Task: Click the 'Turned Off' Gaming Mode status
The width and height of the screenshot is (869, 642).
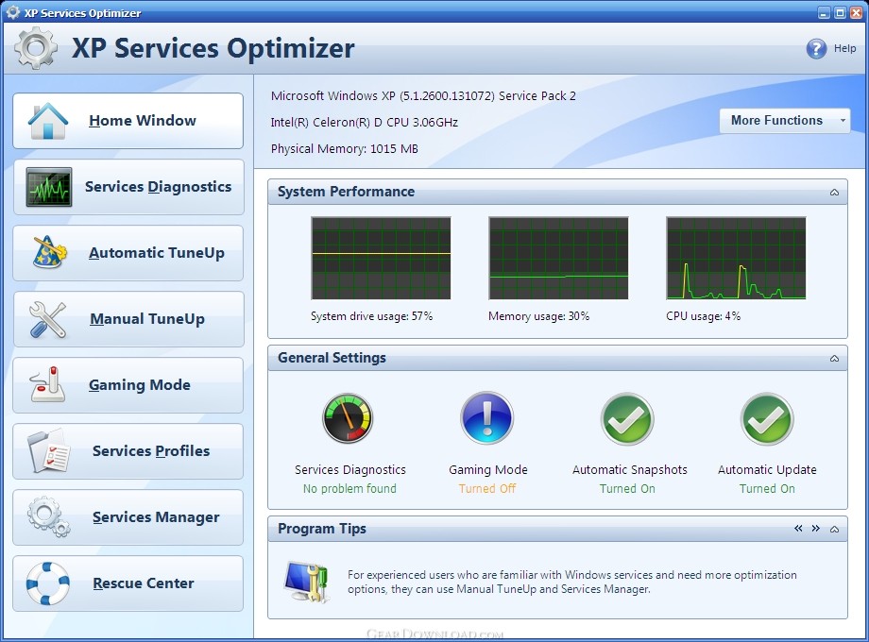Action: pos(487,488)
